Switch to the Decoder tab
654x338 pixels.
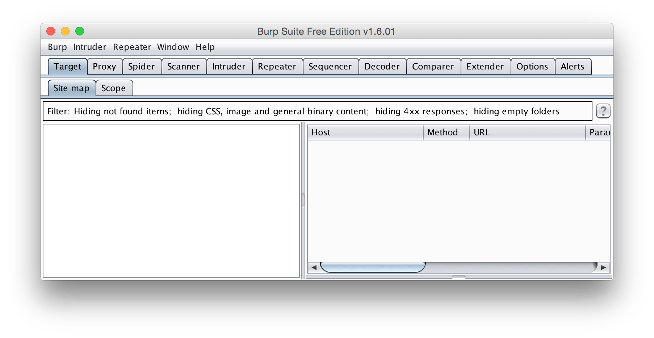tap(382, 66)
